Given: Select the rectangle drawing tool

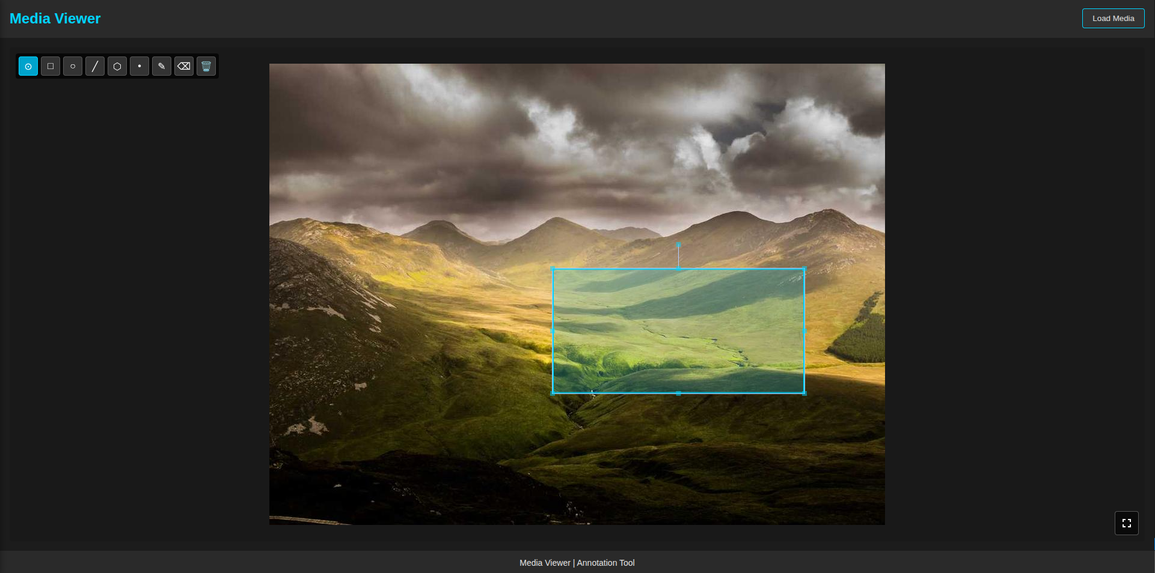Looking at the screenshot, I should (51, 66).
